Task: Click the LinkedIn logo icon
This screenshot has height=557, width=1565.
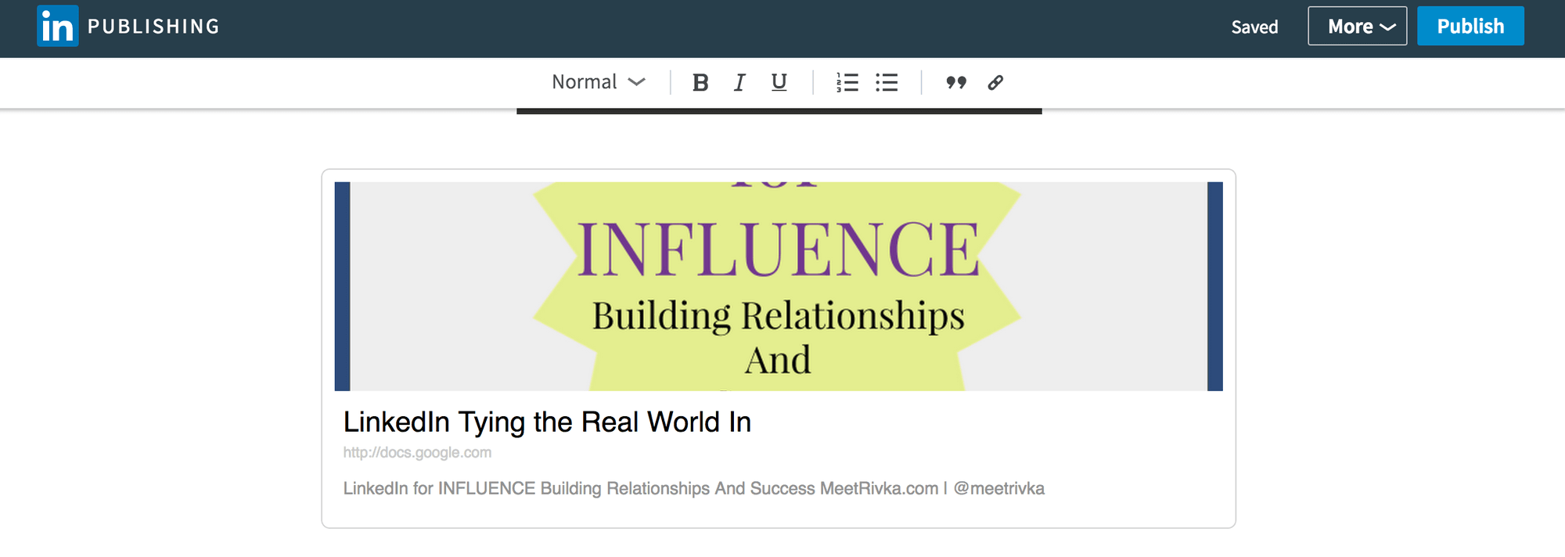Action: point(57,26)
